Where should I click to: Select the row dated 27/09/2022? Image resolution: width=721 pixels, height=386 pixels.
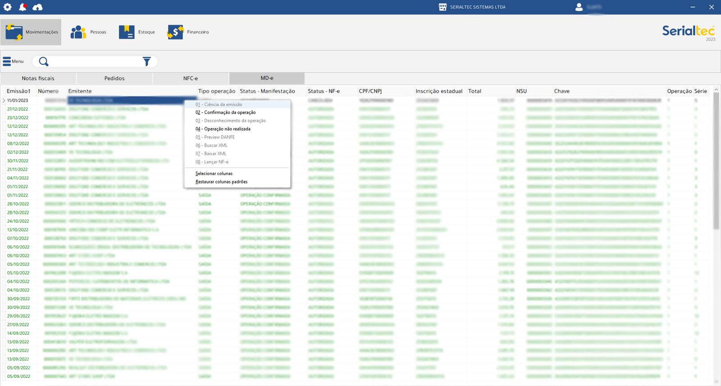(357, 324)
